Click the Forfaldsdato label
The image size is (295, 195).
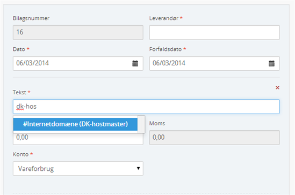coord(166,49)
